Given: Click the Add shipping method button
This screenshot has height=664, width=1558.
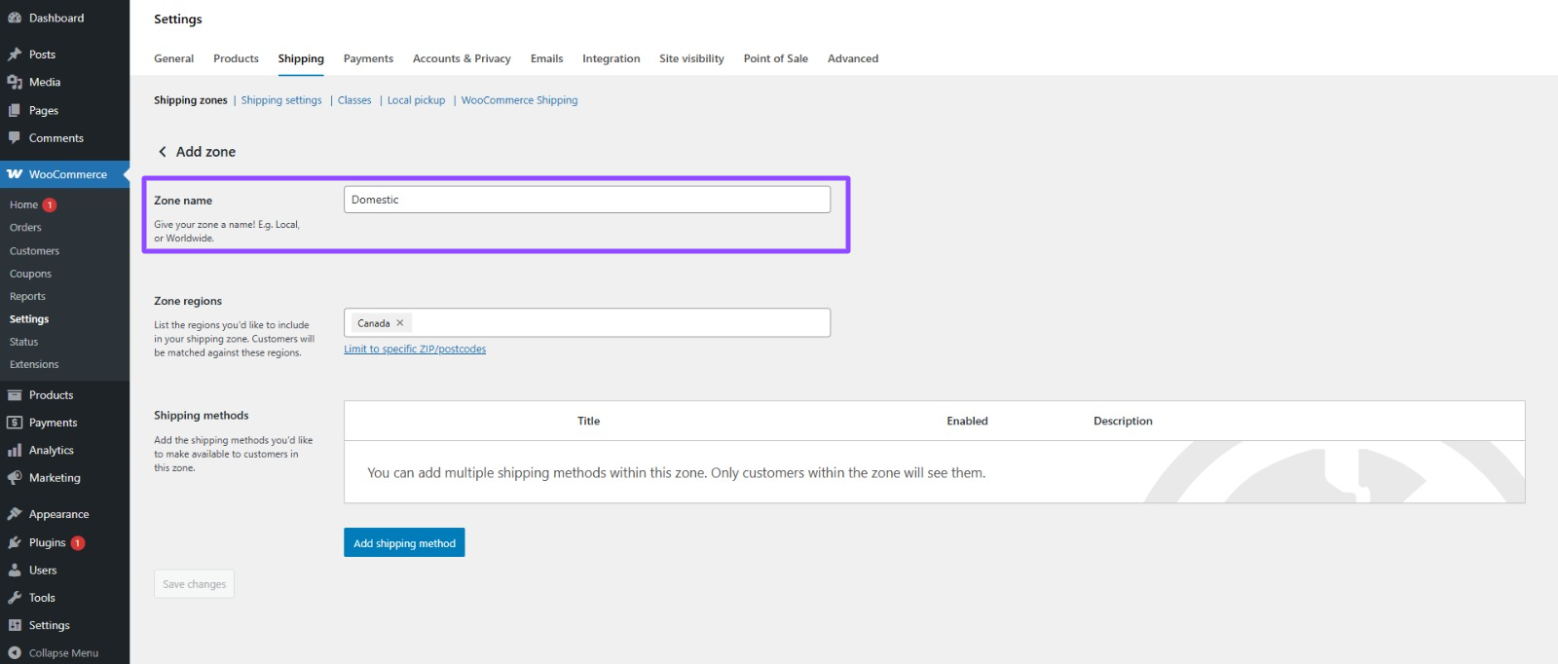Looking at the screenshot, I should 404,542.
